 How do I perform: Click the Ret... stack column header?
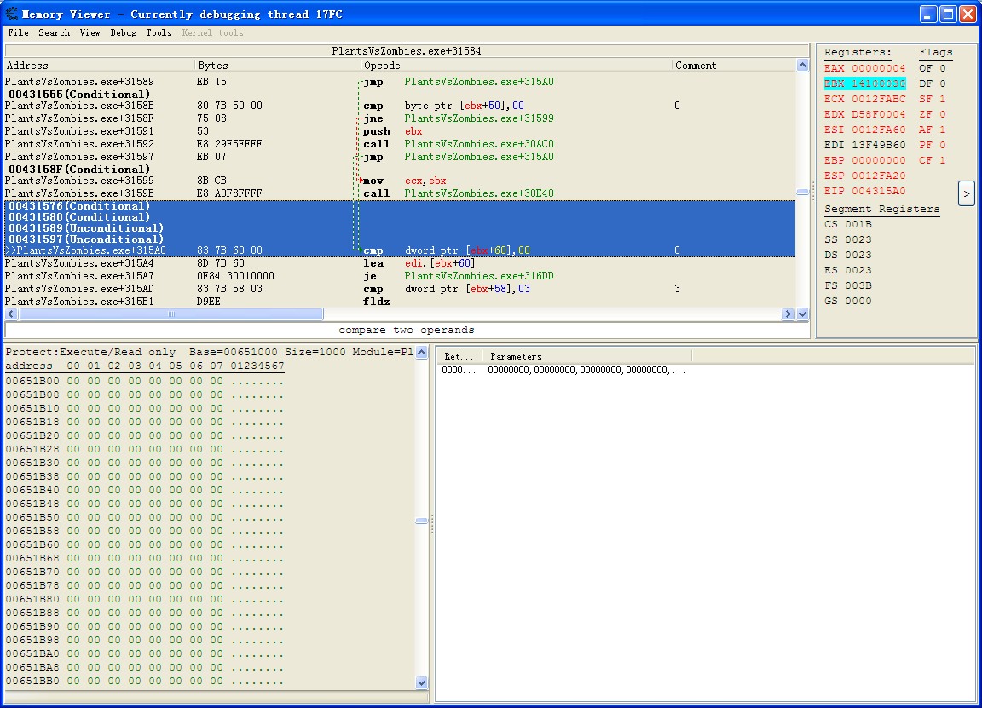(x=459, y=356)
